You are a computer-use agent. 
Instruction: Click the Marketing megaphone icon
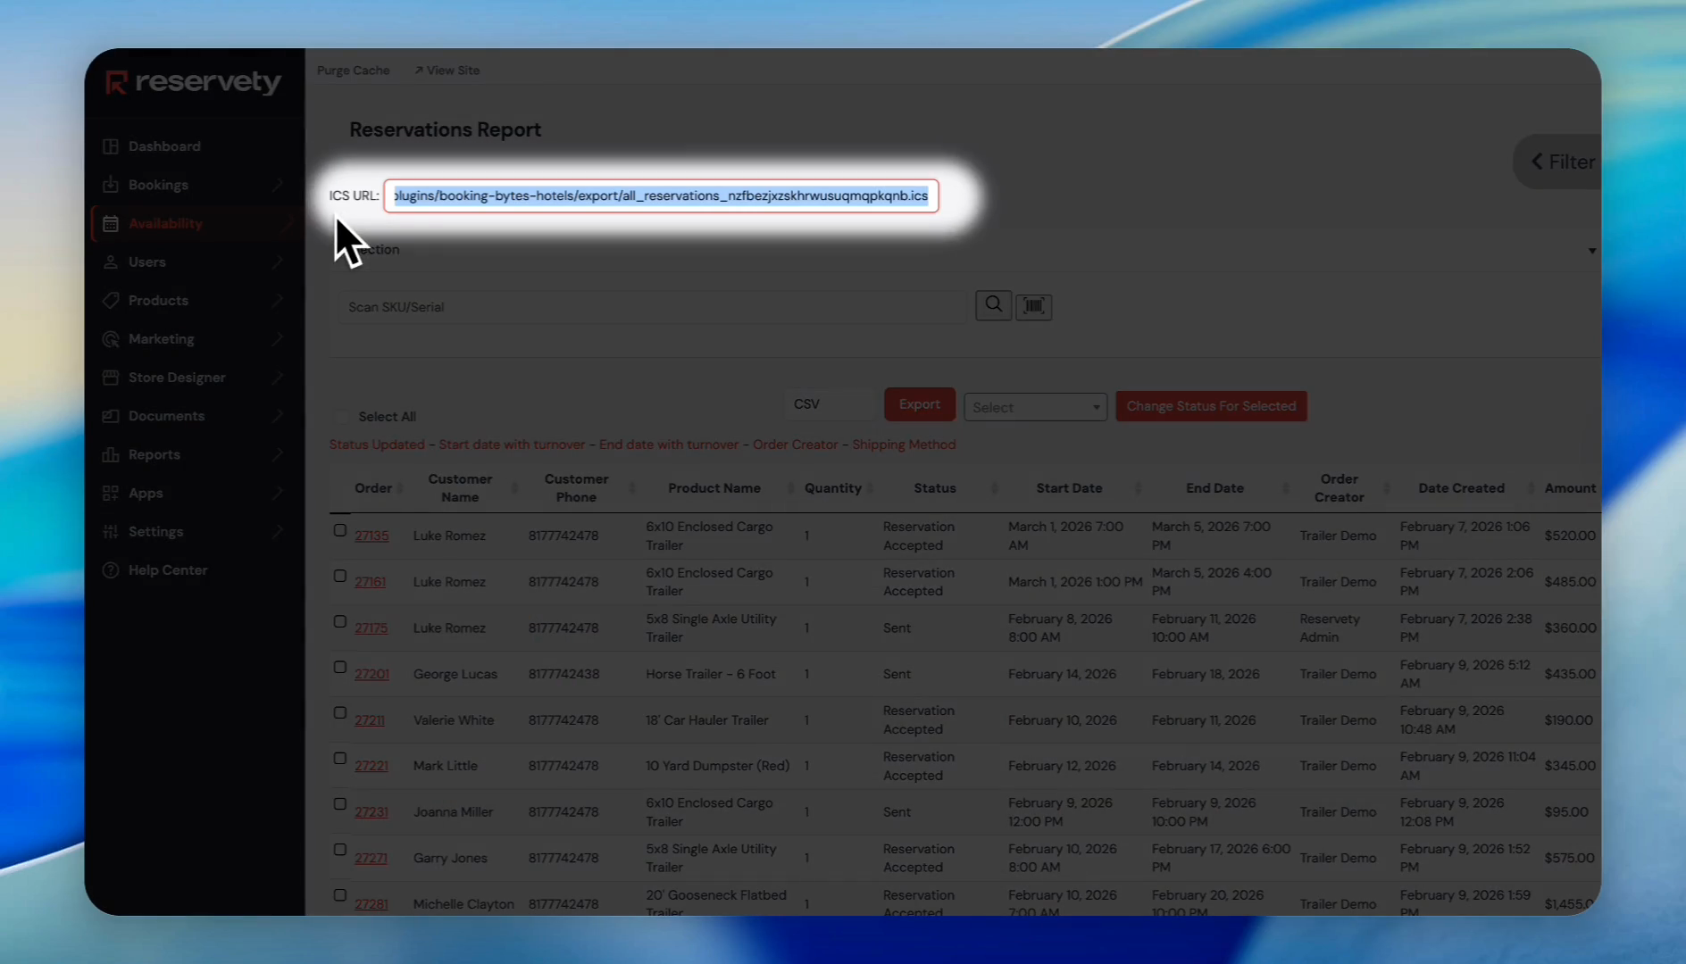111,339
